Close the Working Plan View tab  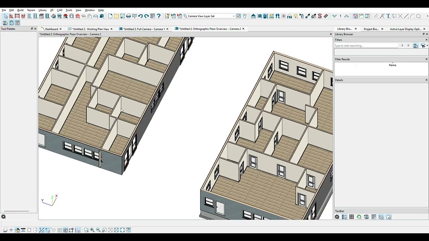(x=111, y=29)
